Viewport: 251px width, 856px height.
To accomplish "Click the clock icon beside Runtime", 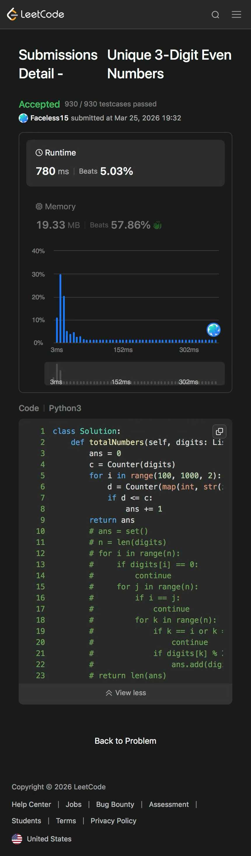I will click(39, 153).
